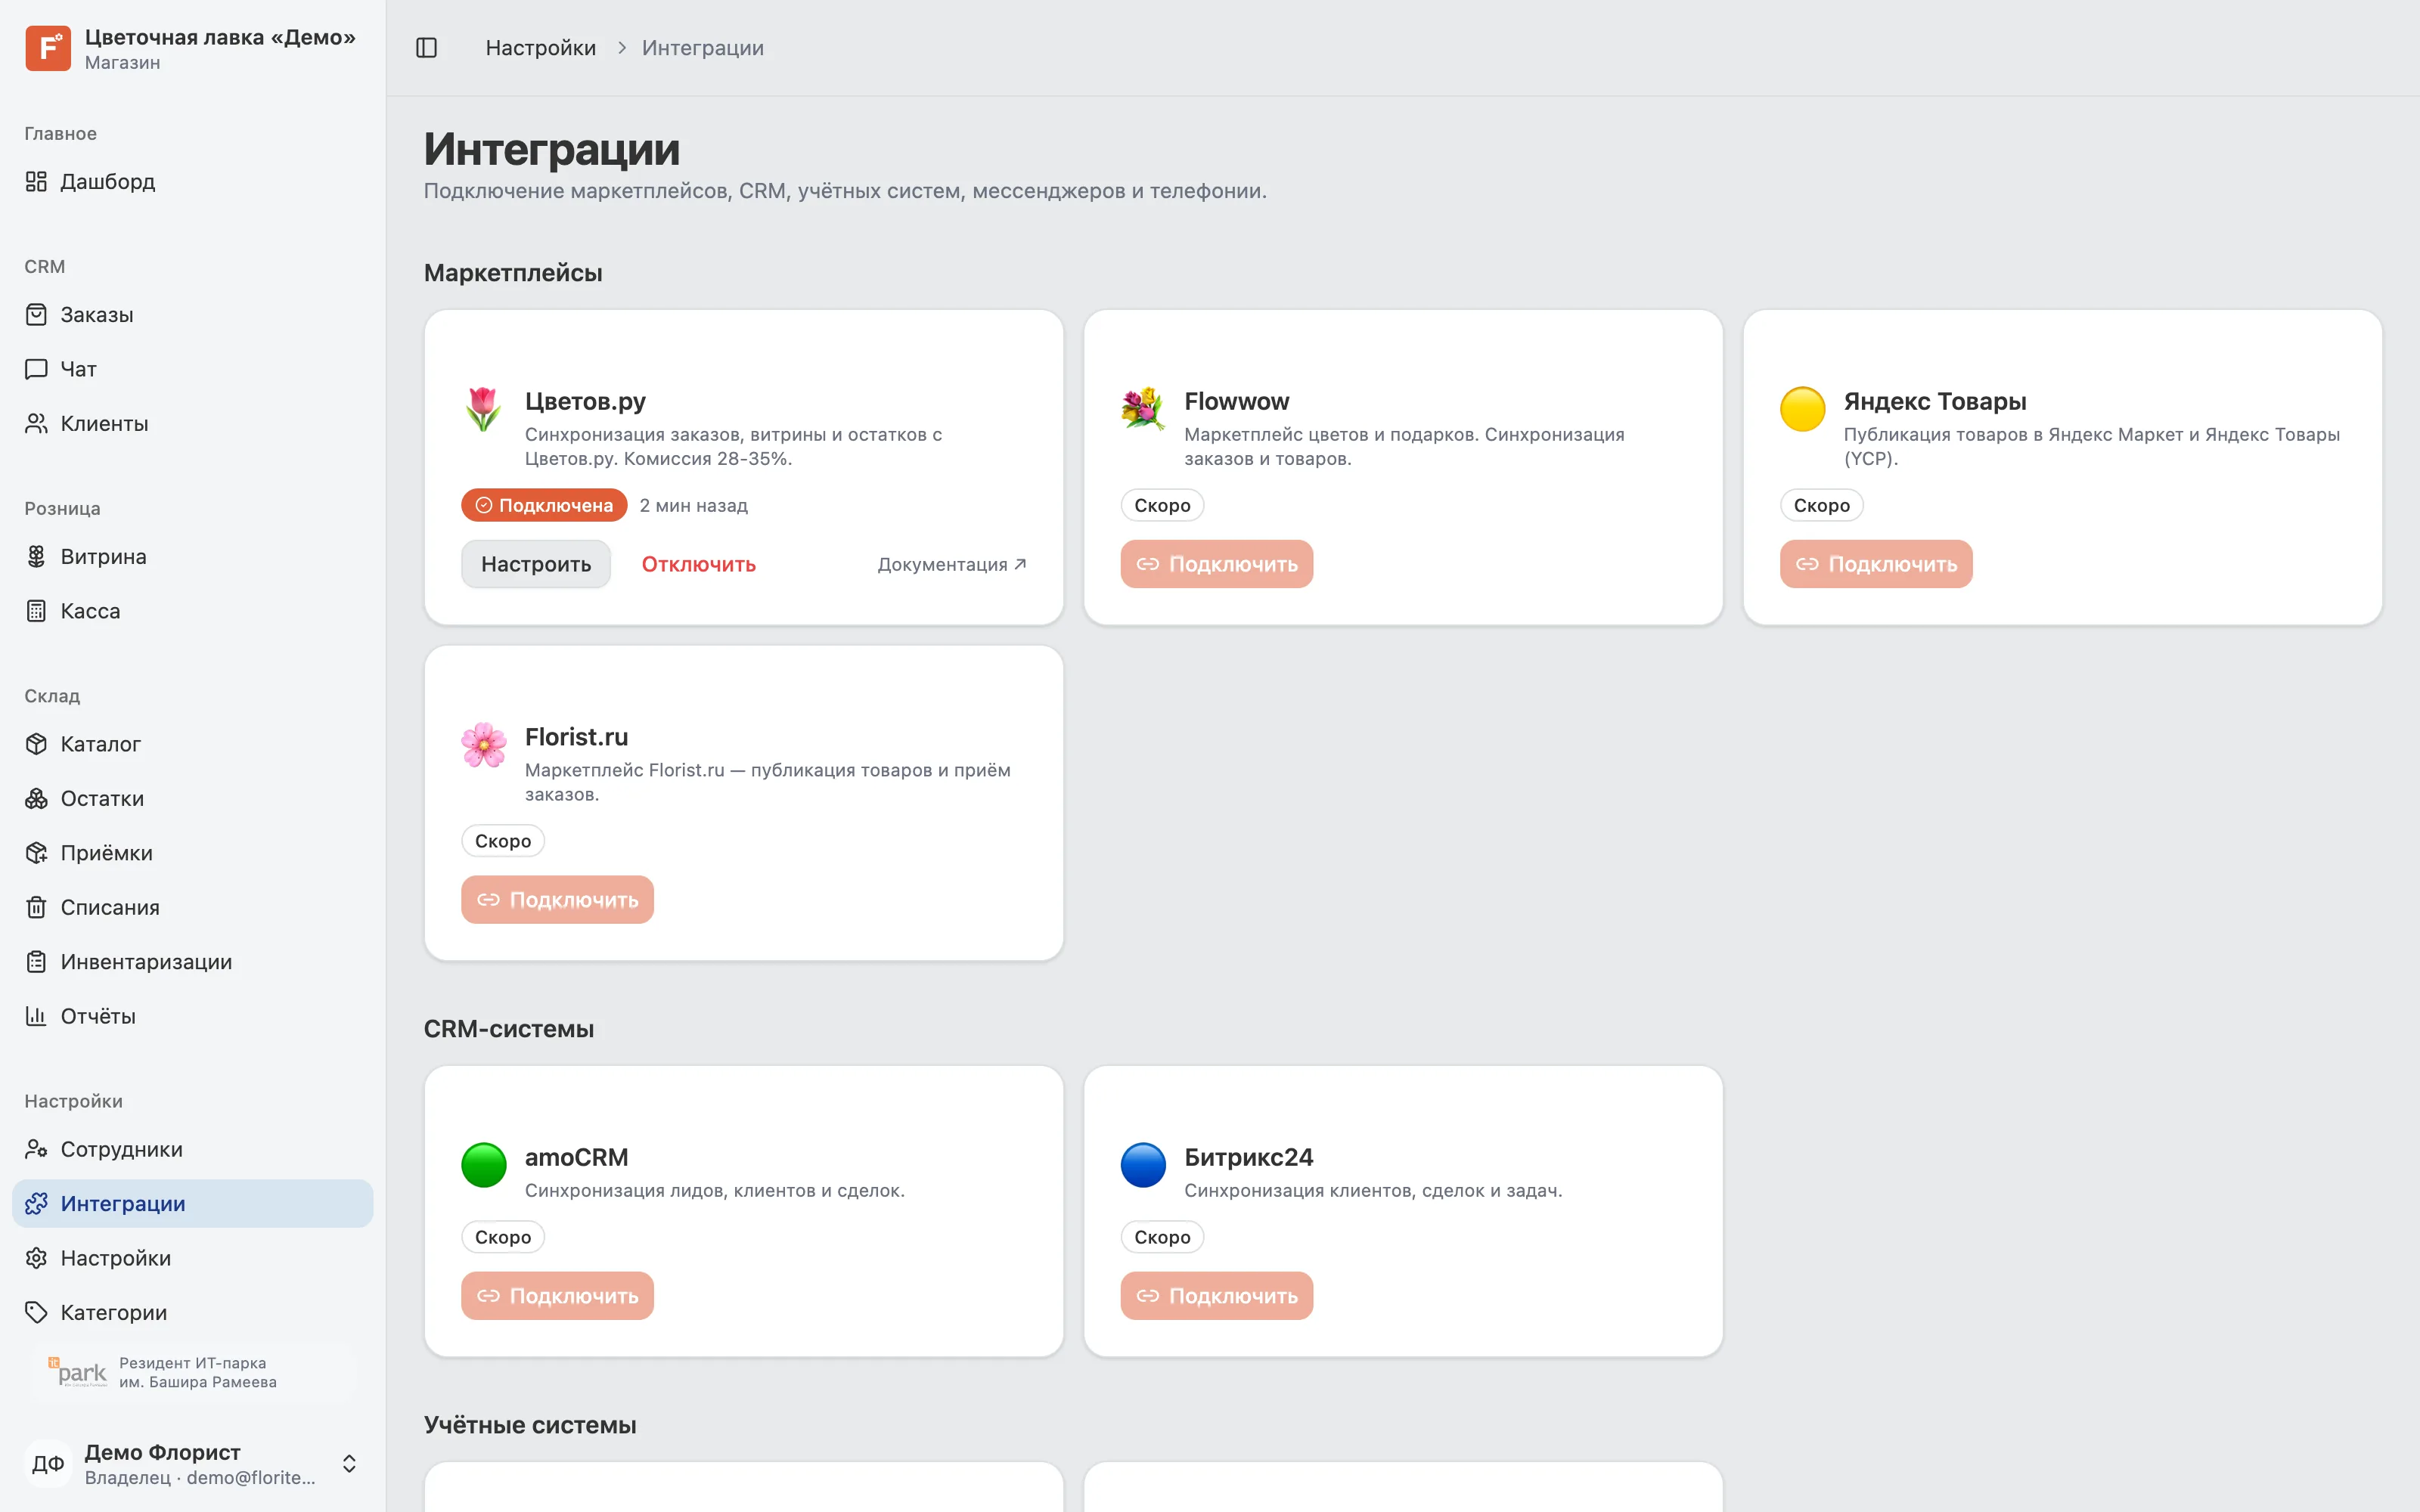The image size is (2420, 1512).
Task: Click Отключить on the Цветов.ру card
Action: (x=698, y=564)
